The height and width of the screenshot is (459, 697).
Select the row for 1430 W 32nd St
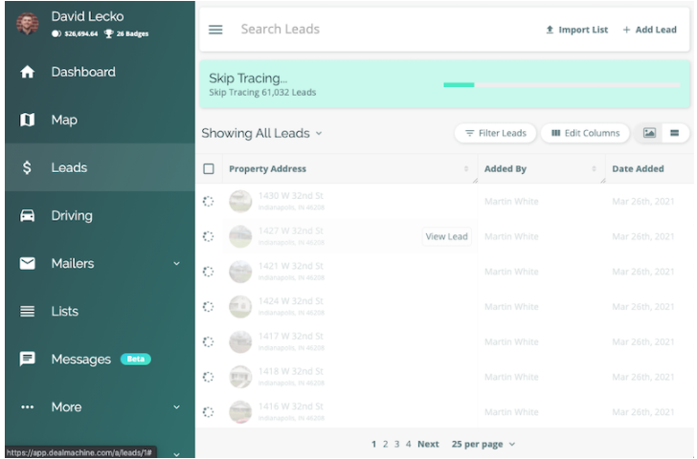coord(208,202)
